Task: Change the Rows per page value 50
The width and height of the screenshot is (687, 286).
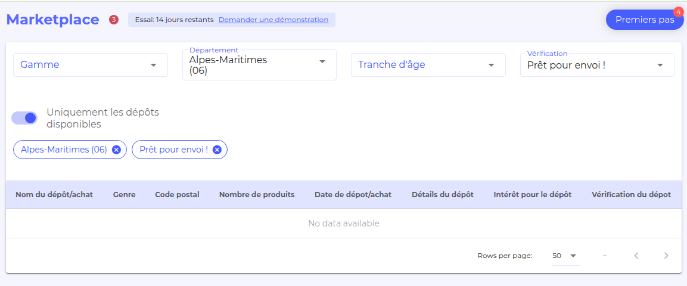Action: (565, 256)
